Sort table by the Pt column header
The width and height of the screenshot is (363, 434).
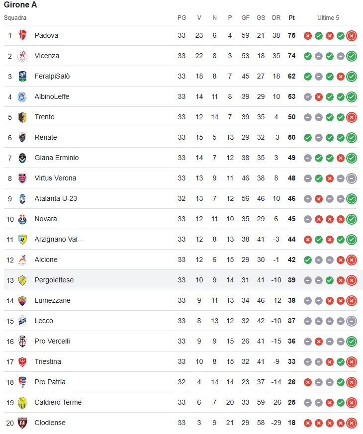click(291, 18)
